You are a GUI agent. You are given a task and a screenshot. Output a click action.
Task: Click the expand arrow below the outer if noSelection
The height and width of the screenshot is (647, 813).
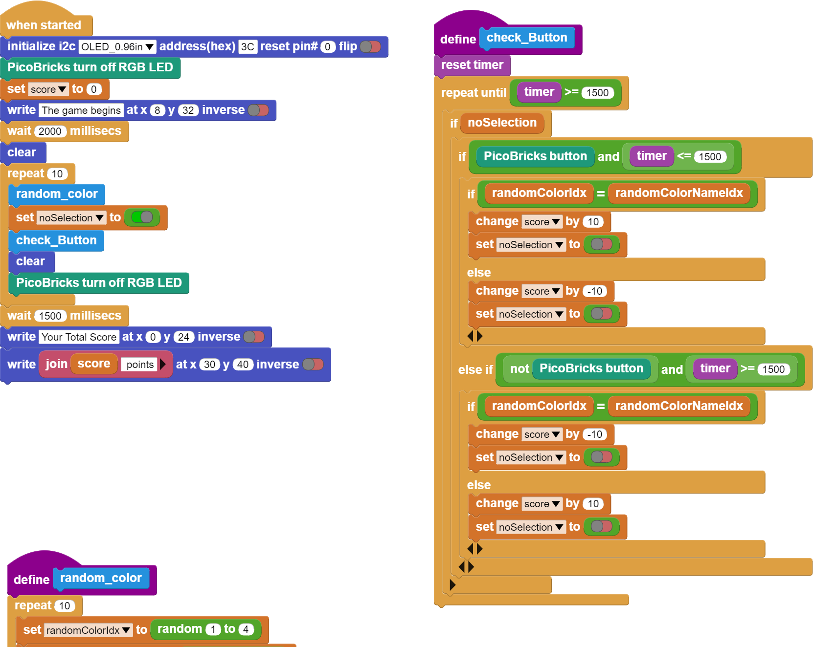pyautogui.click(x=452, y=585)
